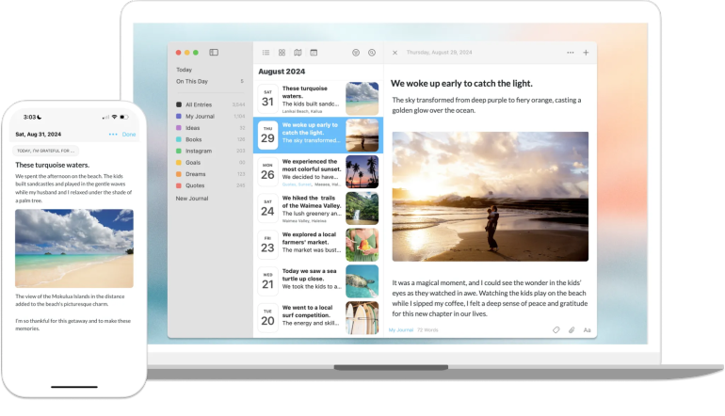Viewport: 725px width, 416px height.
Task: Add a tag using the tag icon
Action: tap(556, 330)
